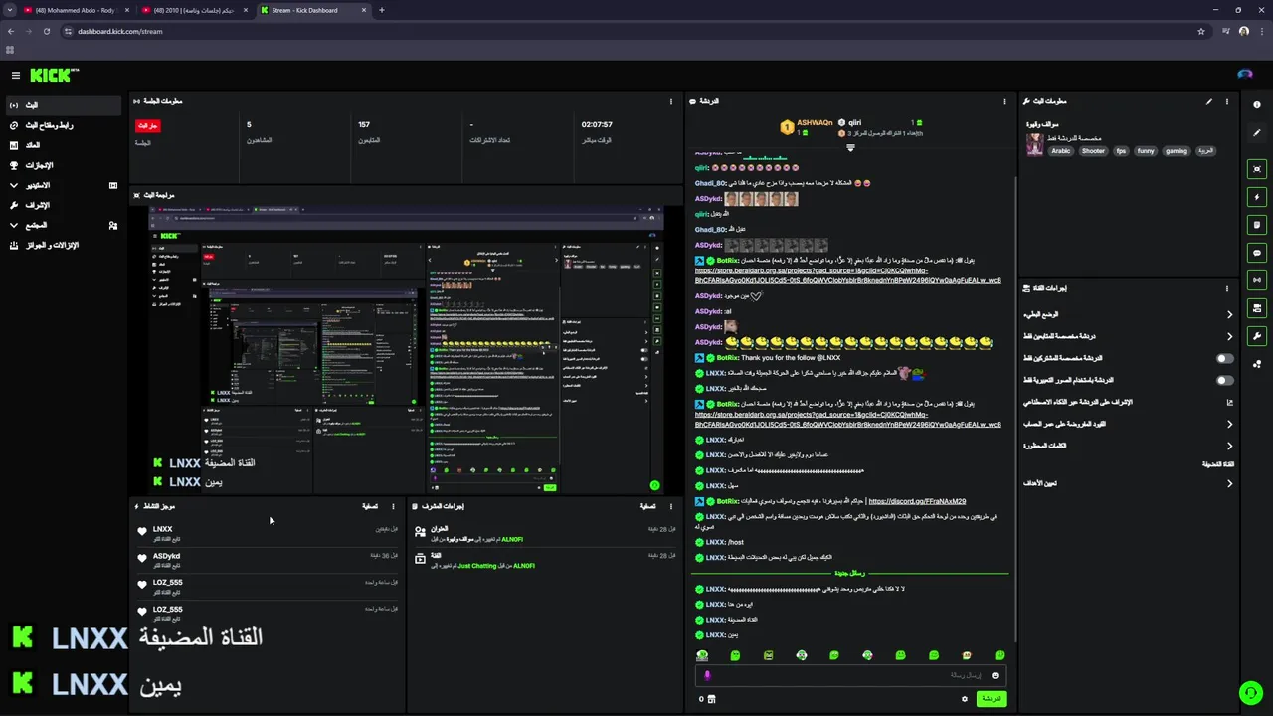The height and width of the screenshot is (716, 1273).
Task: Pick the last emote in the quick emote row
Action: pos(1000,655)
